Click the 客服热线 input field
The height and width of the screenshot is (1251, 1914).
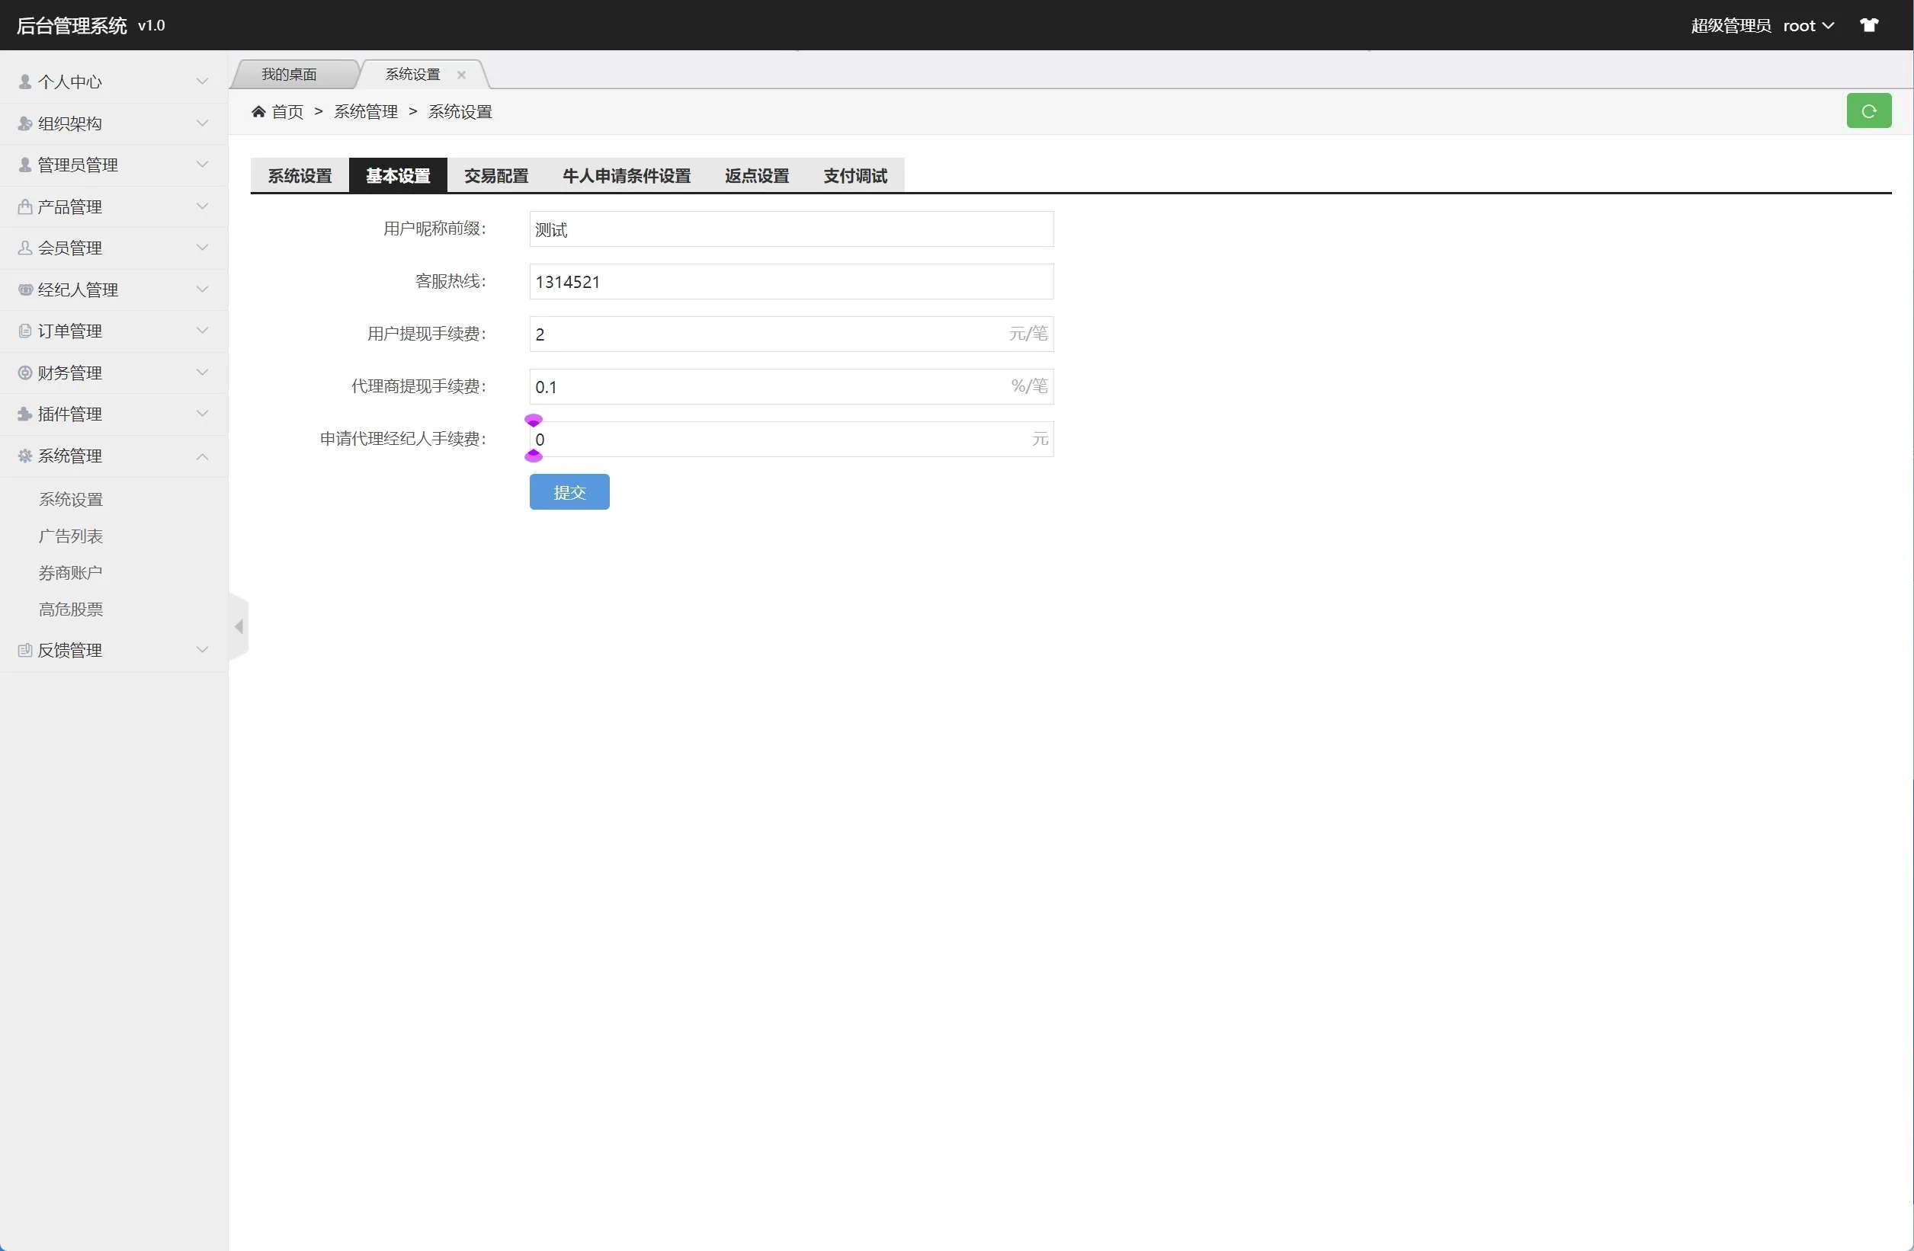790,282
